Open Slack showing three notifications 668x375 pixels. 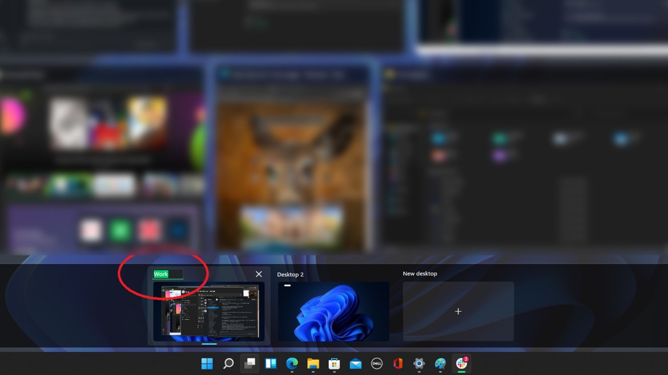tap(460, 363)
